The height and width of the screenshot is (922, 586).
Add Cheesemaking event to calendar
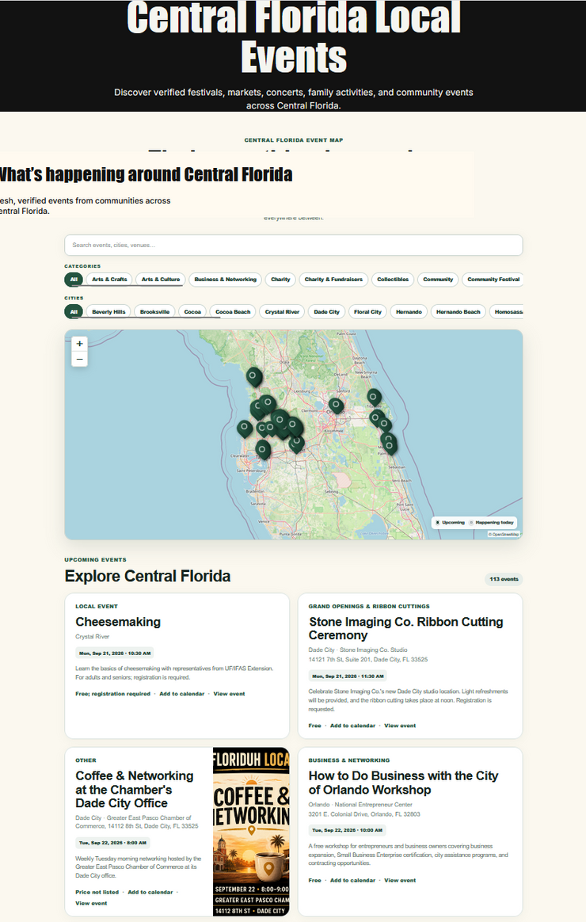click(x=181, y=694)
